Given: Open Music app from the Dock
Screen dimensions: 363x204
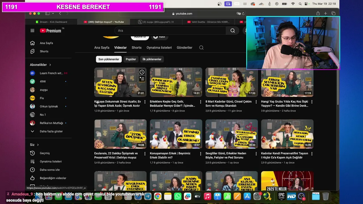Looking at the screenshot, I should coord(208,196).
